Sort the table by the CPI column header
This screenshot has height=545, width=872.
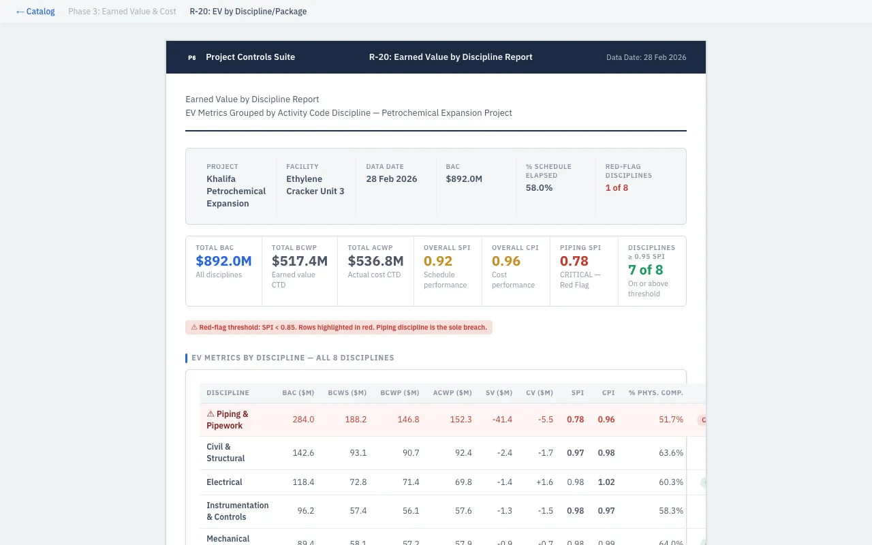click(x=608, y=392)
